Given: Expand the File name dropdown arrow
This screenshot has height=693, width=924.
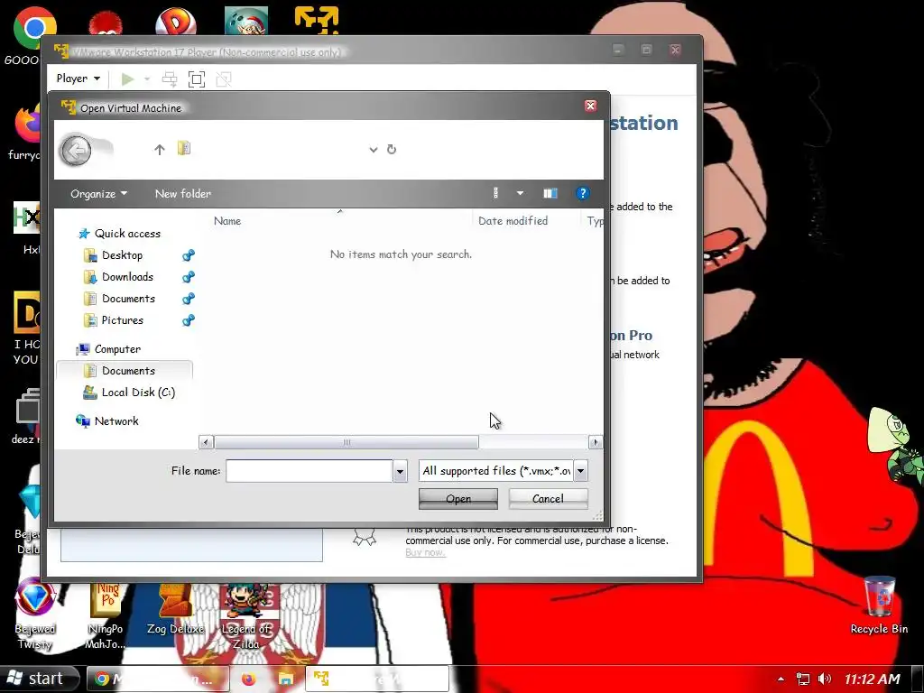Looking at the screenshot, I should click(400, 471).
